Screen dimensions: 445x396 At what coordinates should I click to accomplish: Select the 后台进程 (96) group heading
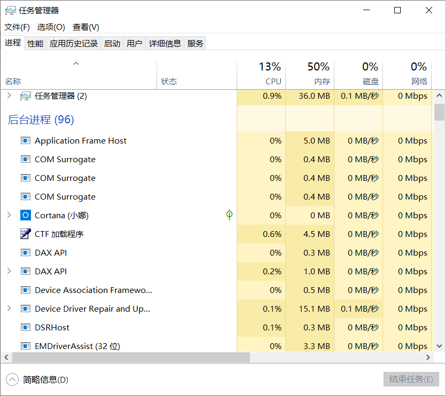(41, 120)
